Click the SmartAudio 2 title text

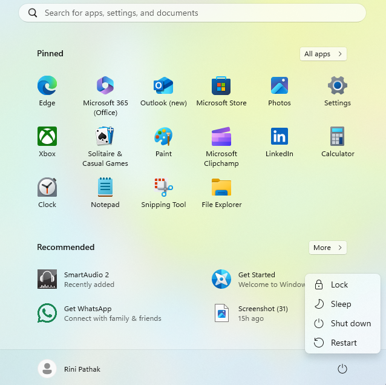87,275
